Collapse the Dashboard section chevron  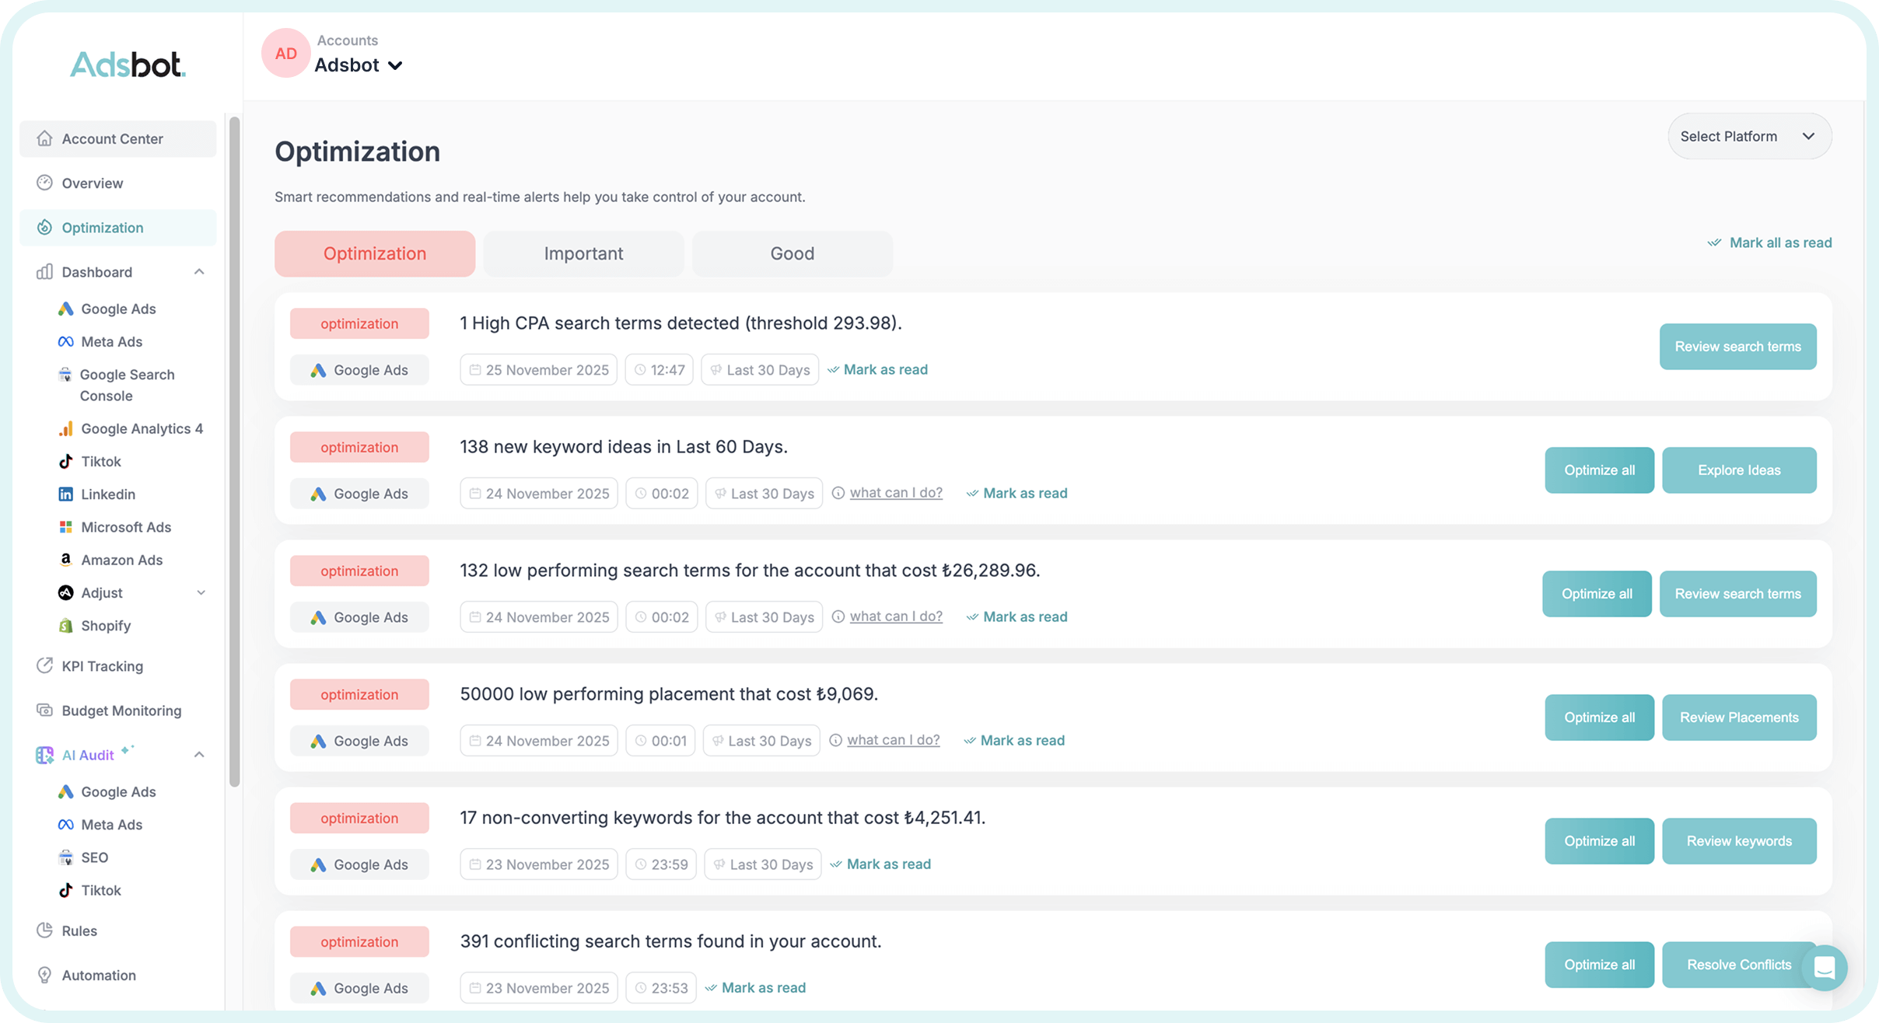199,272
